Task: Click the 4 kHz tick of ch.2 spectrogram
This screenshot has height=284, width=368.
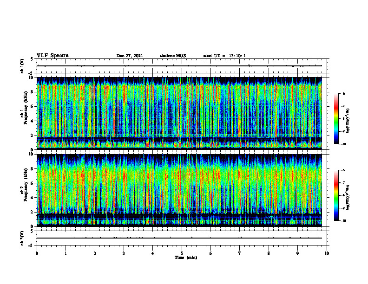Action: [33, 198]
